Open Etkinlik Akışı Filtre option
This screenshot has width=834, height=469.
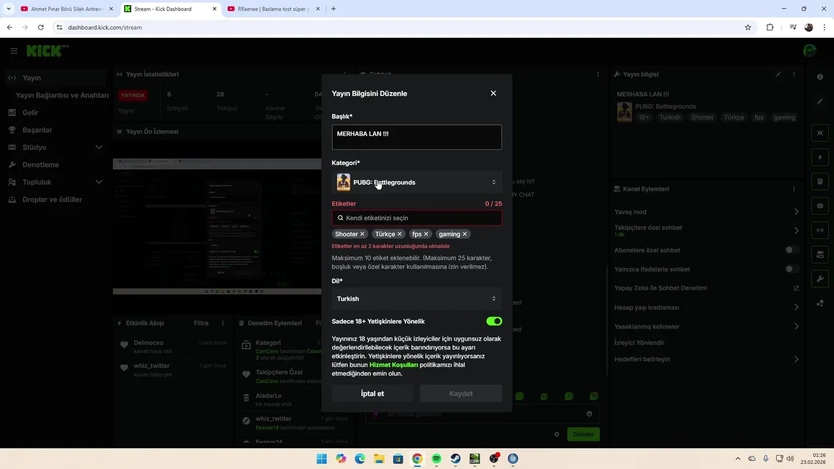point(201,323)
